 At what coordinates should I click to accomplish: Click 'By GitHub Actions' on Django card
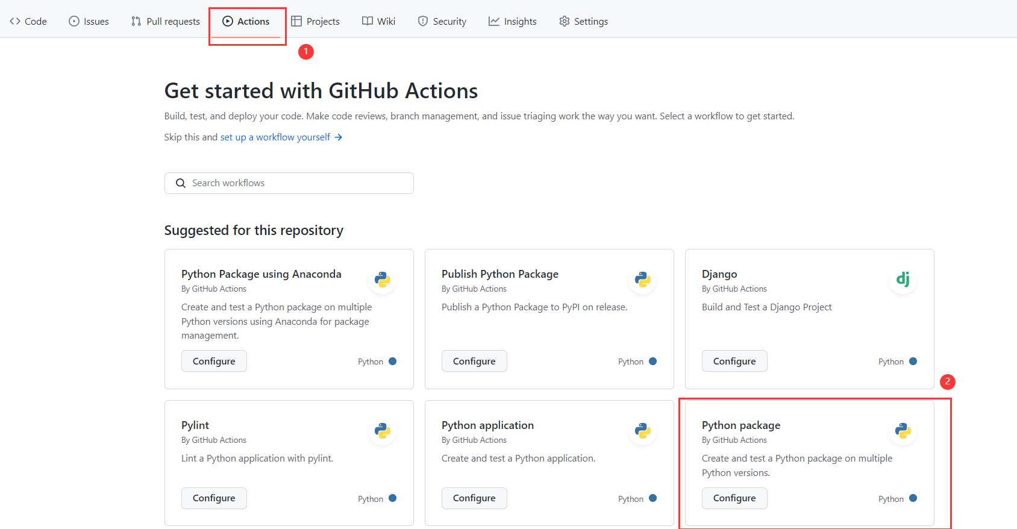pos(734,289)
